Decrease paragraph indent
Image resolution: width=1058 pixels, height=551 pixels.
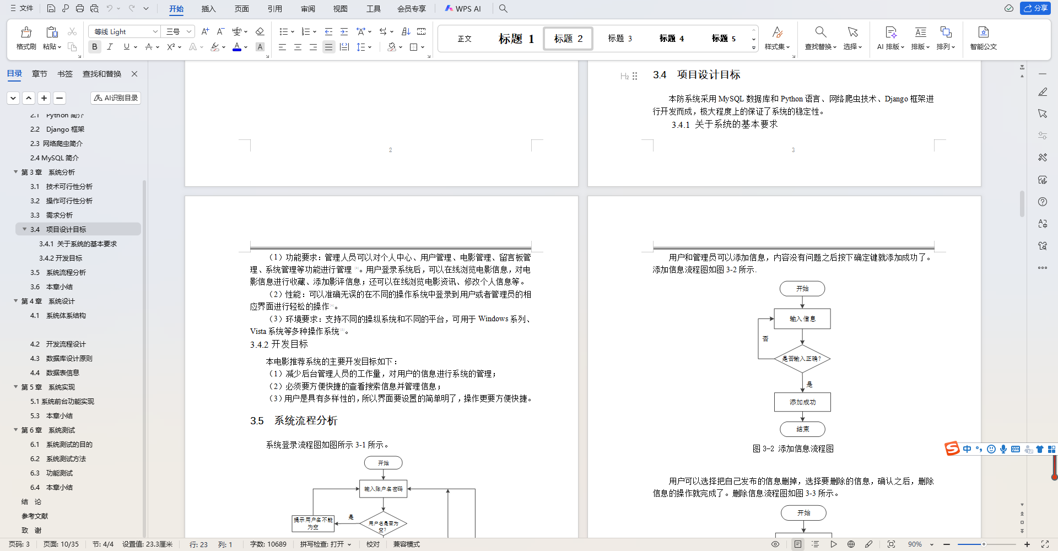click(328, 31)
